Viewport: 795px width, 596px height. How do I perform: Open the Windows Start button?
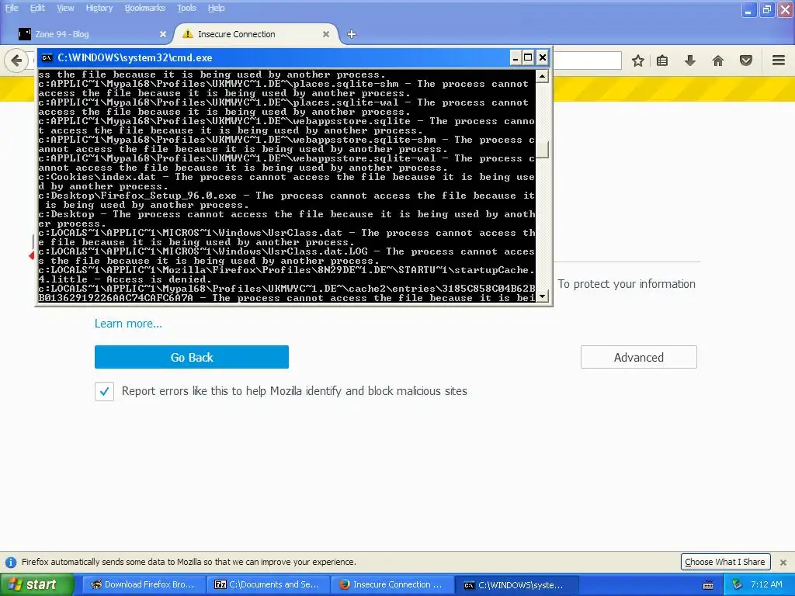(x=36, y=584)
